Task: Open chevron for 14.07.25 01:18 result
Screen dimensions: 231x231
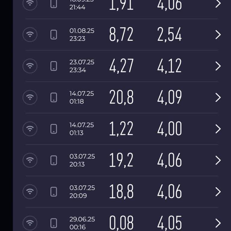Action: (218, 97)
